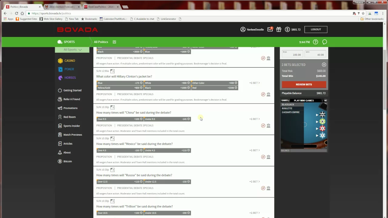Click the Win amount field showing 40.00
388x218 pixels.
pos(315,54)
